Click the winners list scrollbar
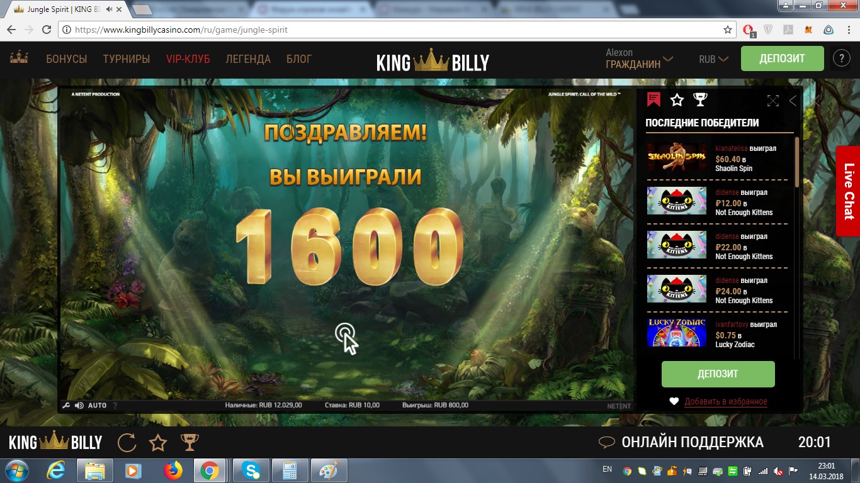The image size is (860, 483). (x=797, y=162)
